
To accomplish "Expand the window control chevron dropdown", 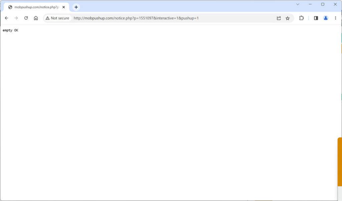I will click(297, 4).
